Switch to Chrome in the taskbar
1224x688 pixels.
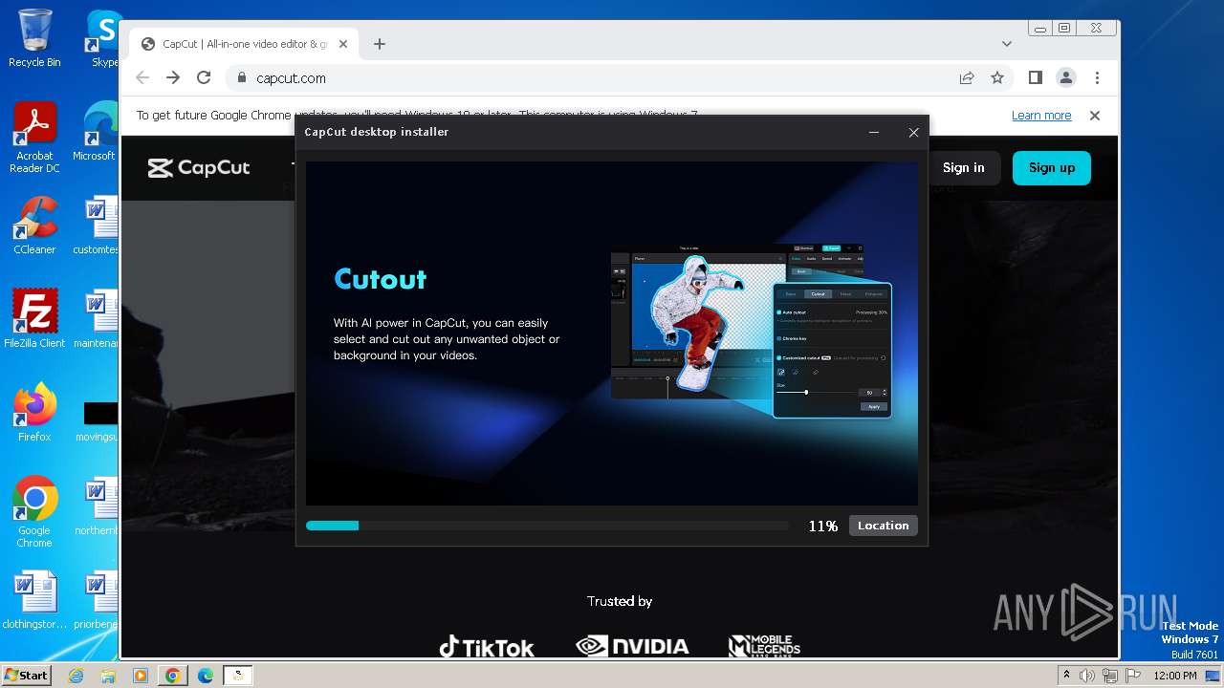(172, 676)
